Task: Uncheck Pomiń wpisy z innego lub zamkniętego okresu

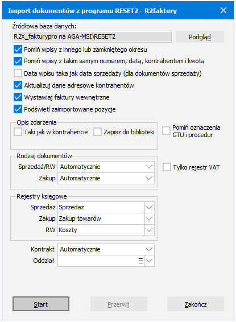Action: point(18,49)
